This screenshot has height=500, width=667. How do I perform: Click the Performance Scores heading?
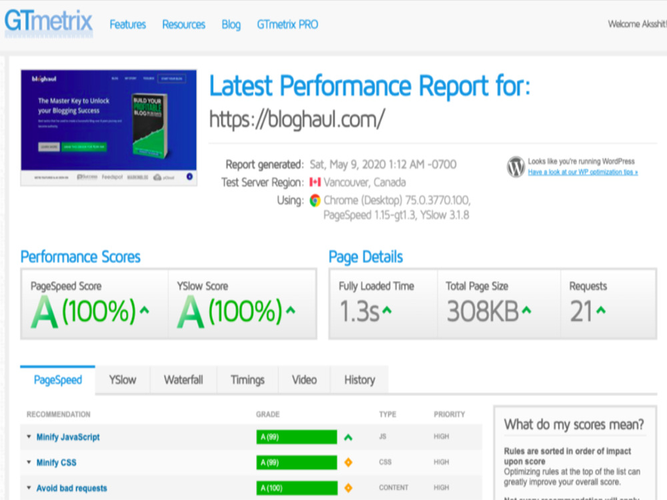point(81,257)
